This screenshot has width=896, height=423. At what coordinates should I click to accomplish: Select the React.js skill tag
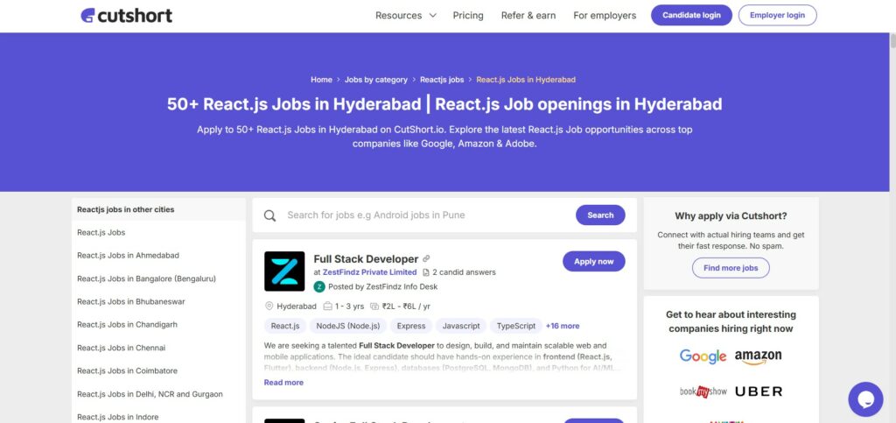285,326
